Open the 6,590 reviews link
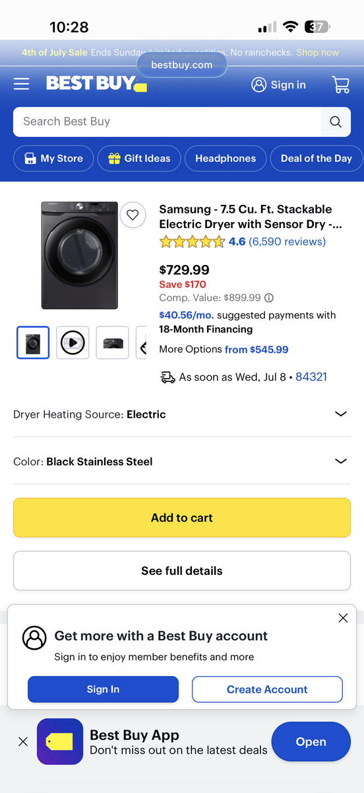Viewport: 364px width, 793px height. 287,242
